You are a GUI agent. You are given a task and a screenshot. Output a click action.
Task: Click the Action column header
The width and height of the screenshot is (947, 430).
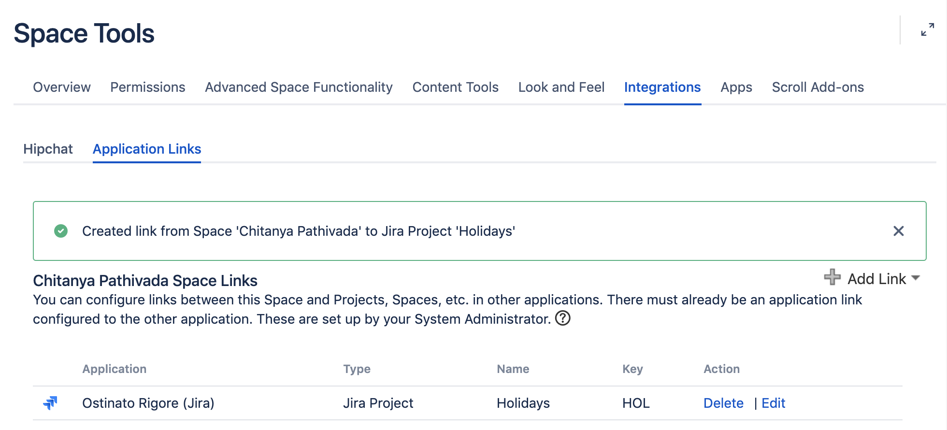(721, 369)
